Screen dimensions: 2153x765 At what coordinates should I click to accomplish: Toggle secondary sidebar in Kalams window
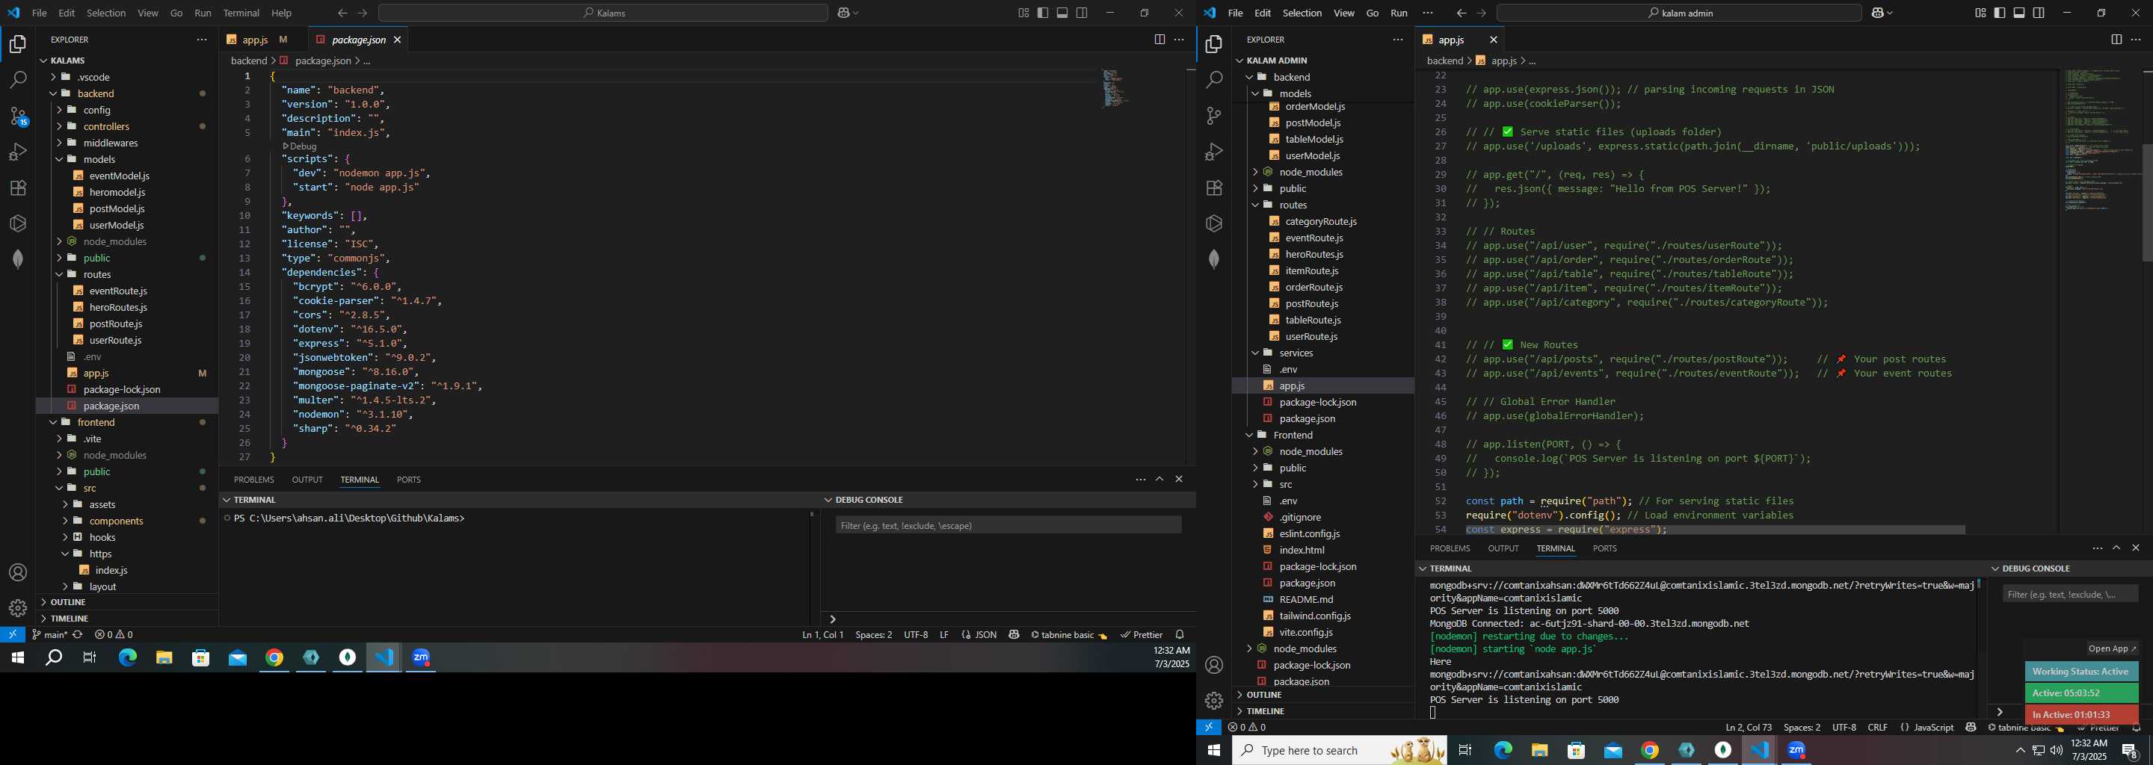coord(1082,13)
